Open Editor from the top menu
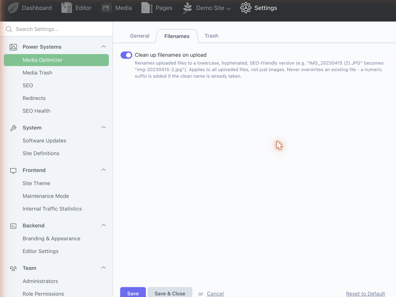Viewport: 396px width, 297px height. click(x=83, y=8)
